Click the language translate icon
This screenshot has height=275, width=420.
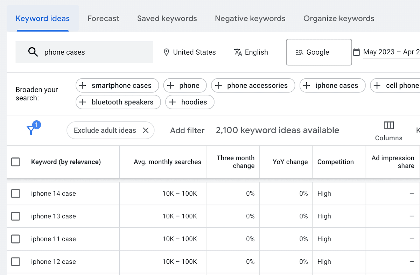(238, 52)
